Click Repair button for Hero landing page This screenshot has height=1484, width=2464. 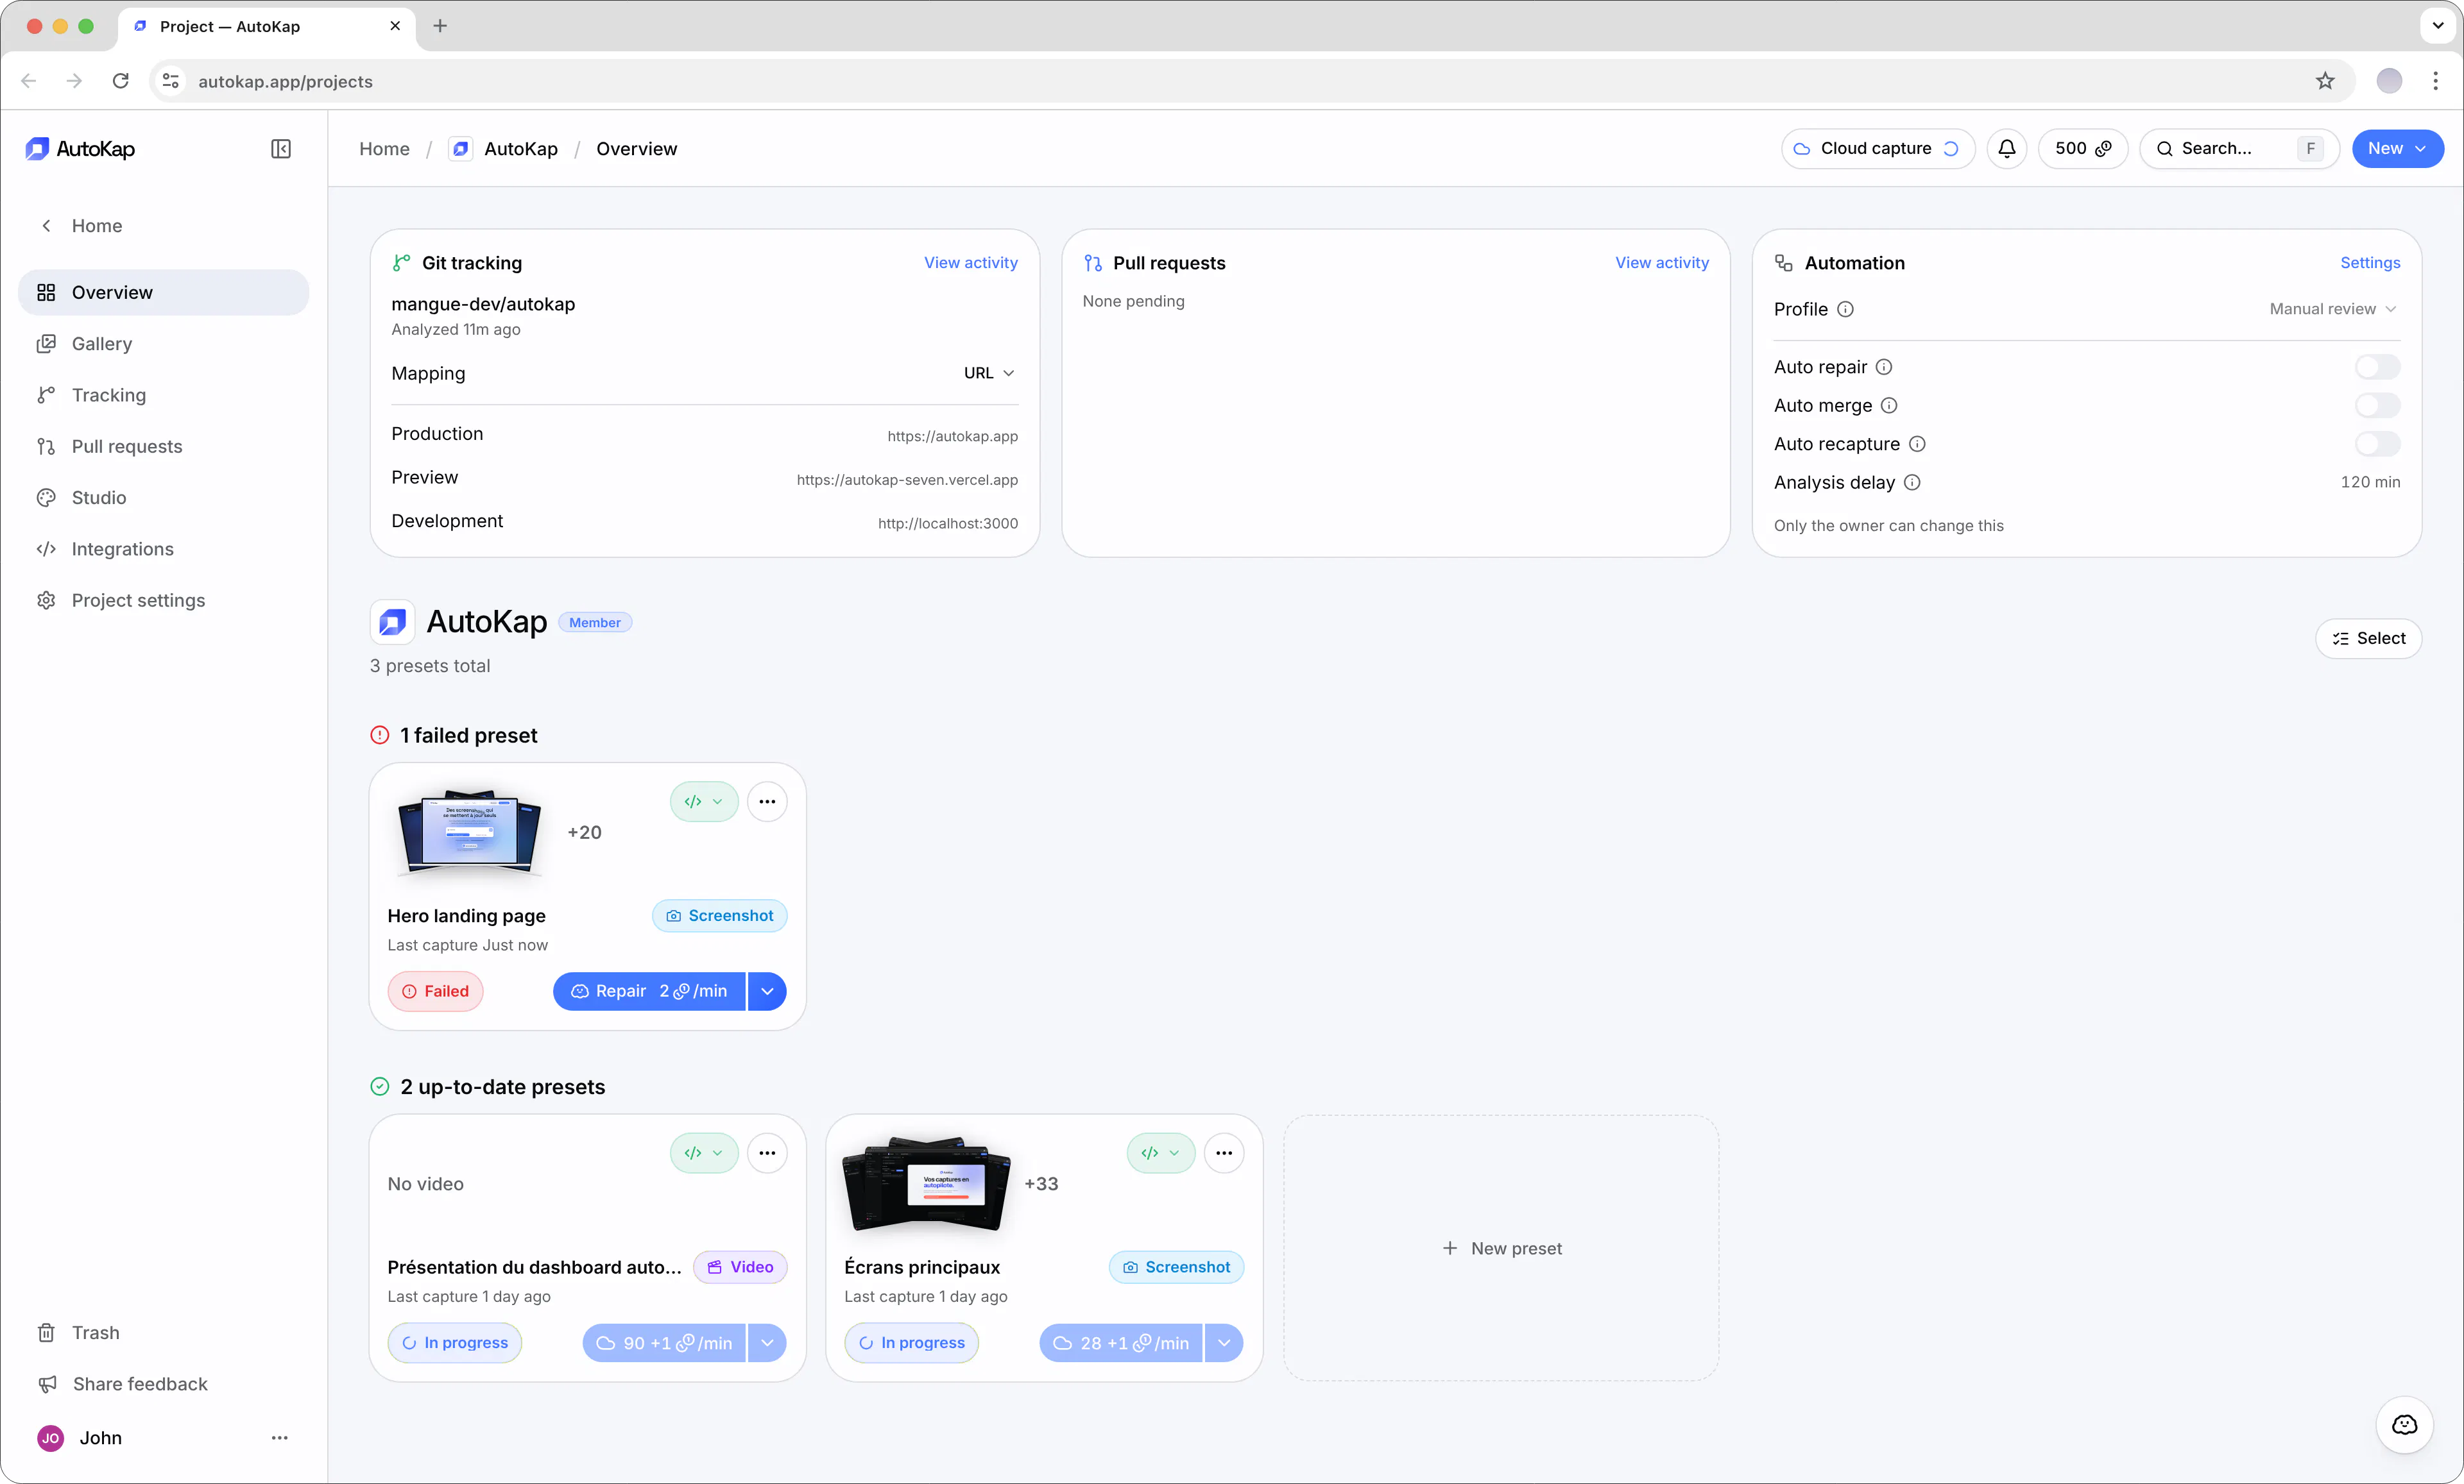click(x=649, y=991)
